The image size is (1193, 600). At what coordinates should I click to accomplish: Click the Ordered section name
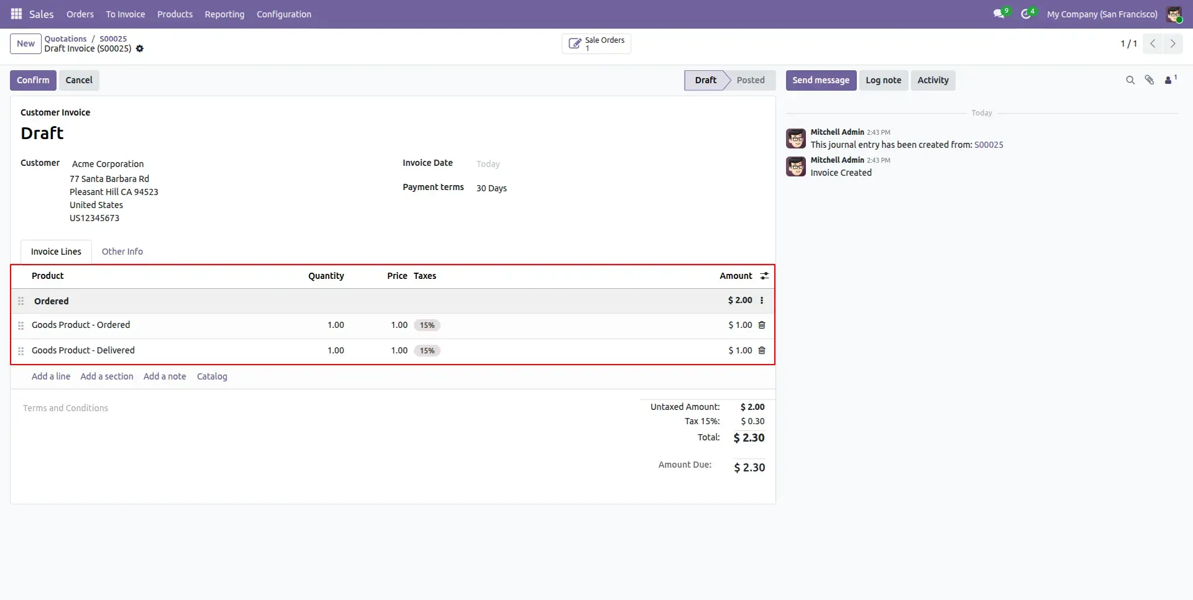pyautogui.click(x=52, y=301)
